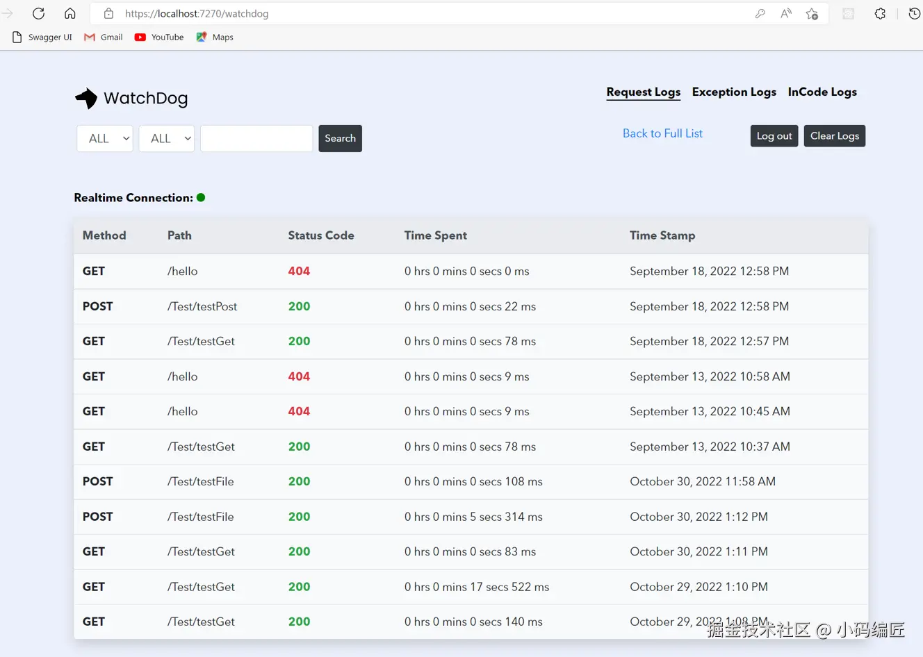This screenshot has width=923, height=657.
Task: Open the Gmail bookmark
Action: click(x=104, y=38)
